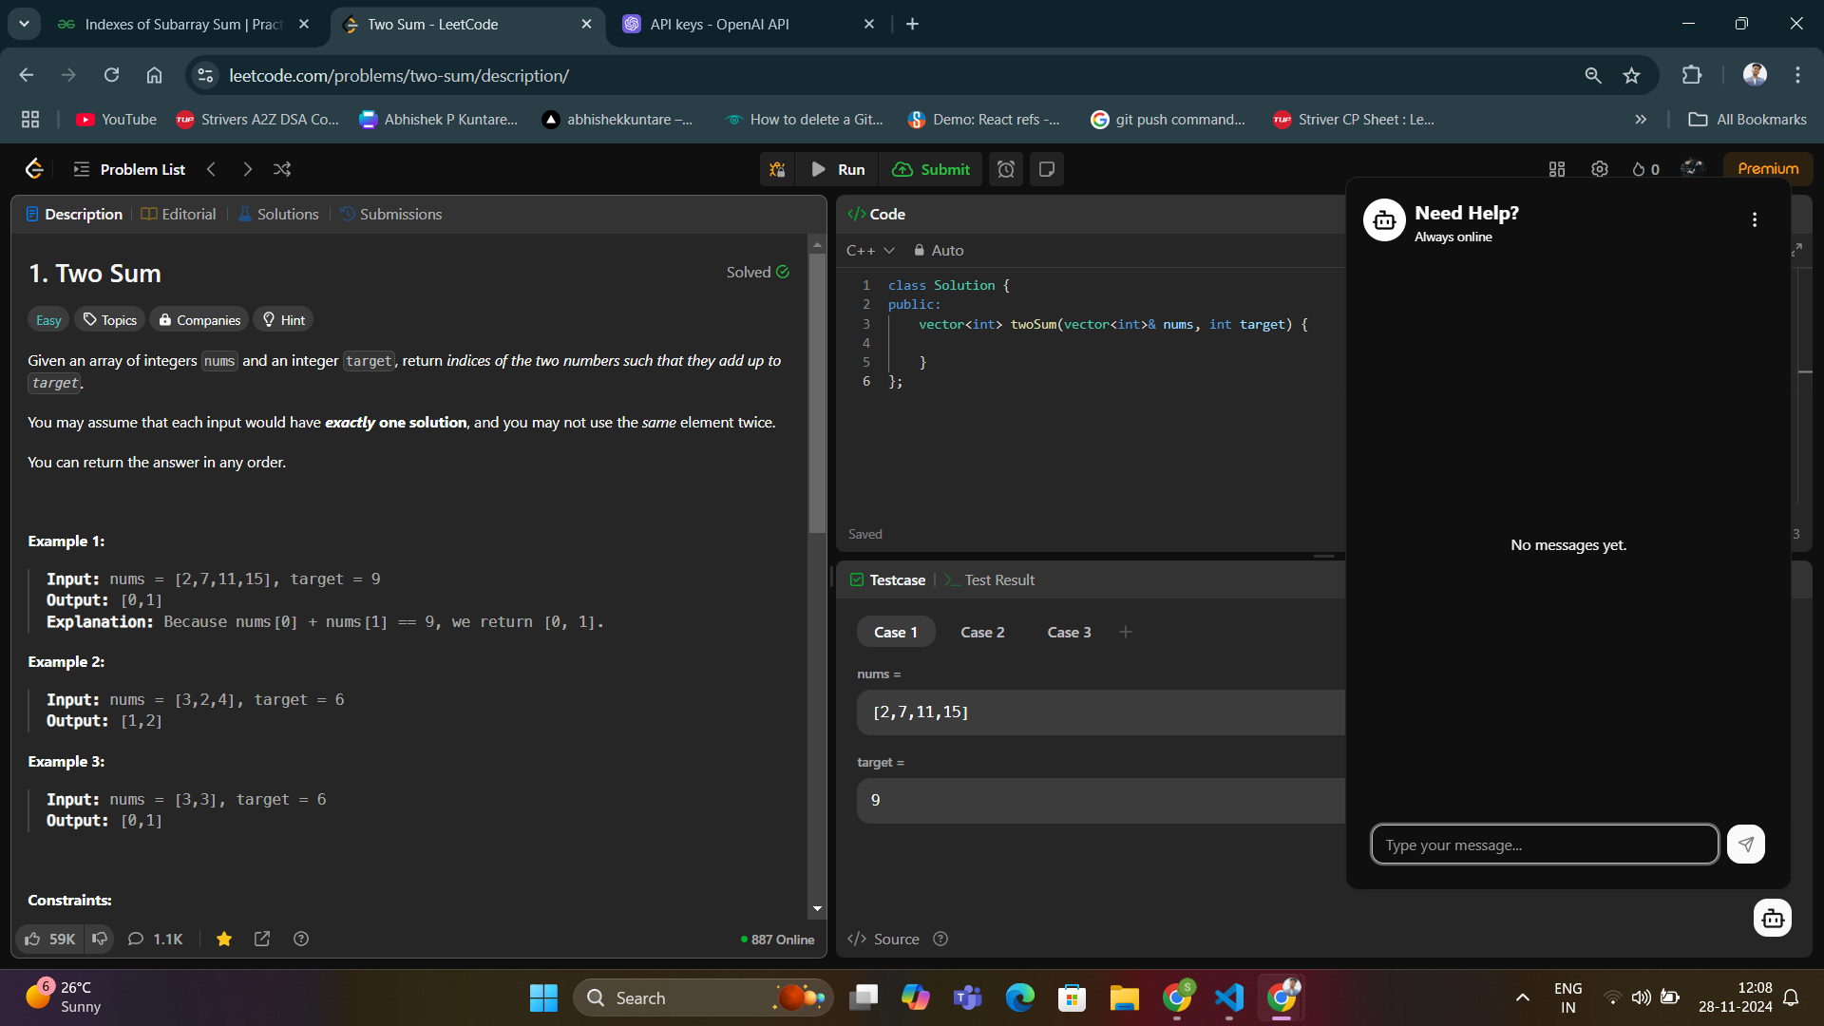Viewport: 1824px width, 1026px height.
Task: Switch to the Editorial tab
Action: pyautogui.click(x=179, y=214)
